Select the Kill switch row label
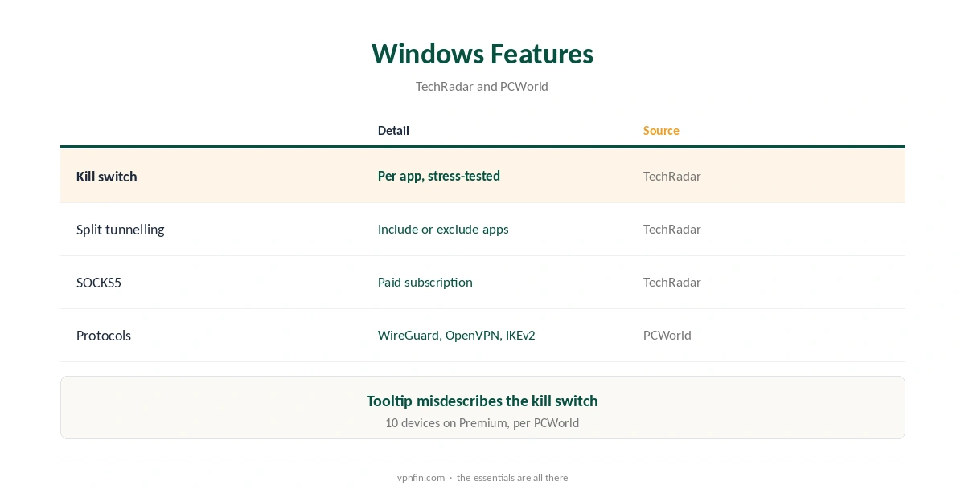Viewport: 965px width, 493px height. [x=107, y=177]
